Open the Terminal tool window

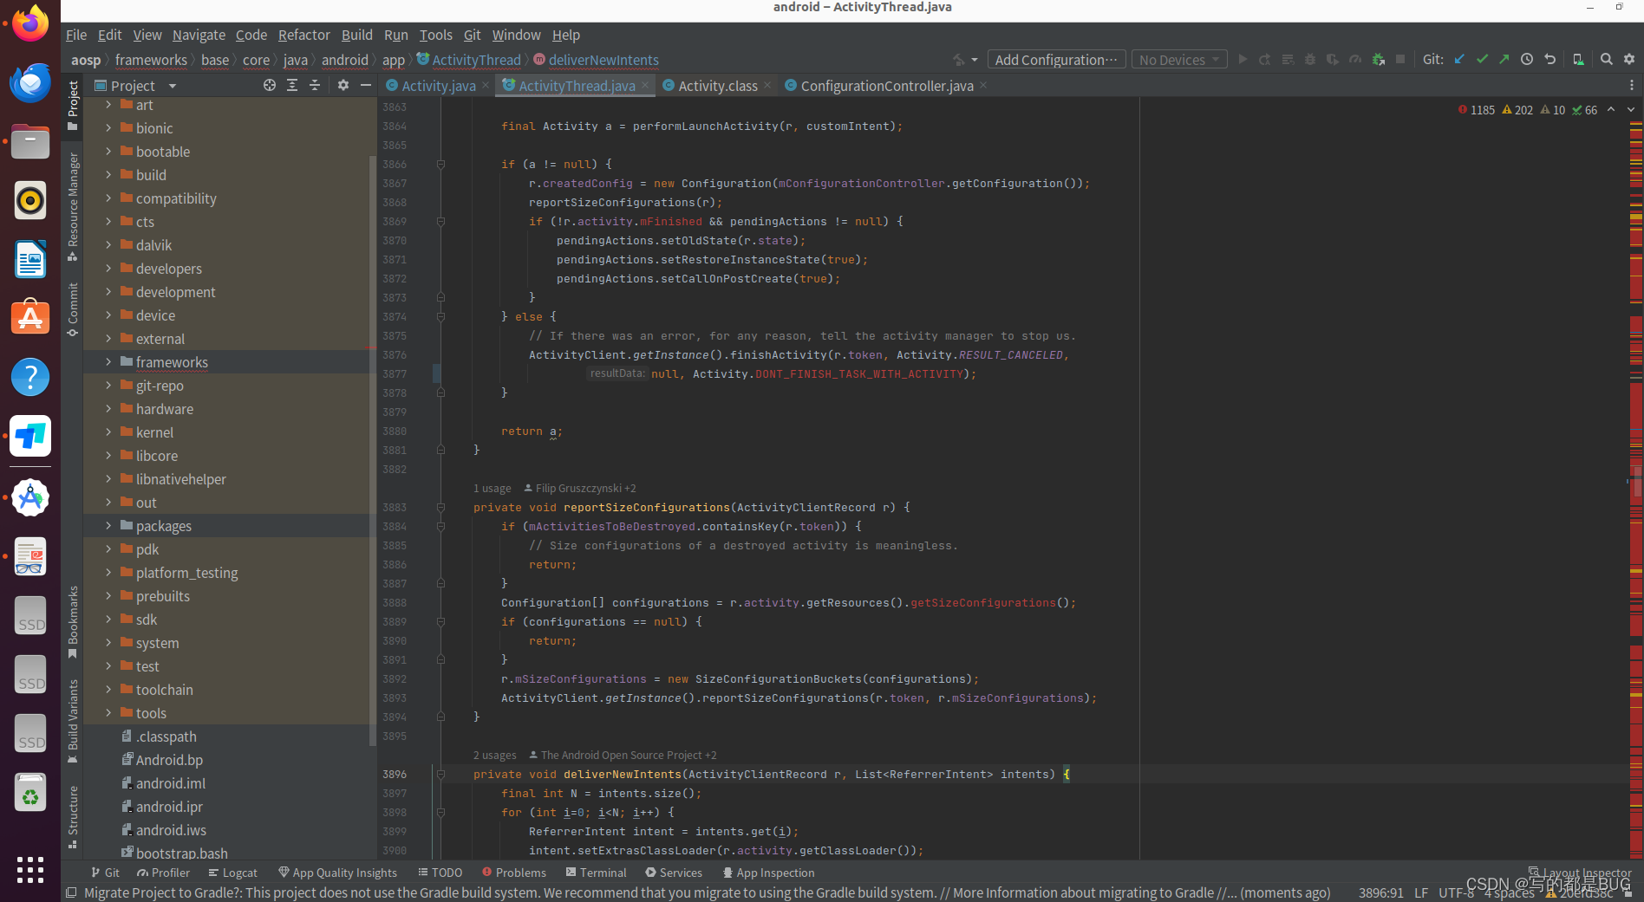click(596, 873)
